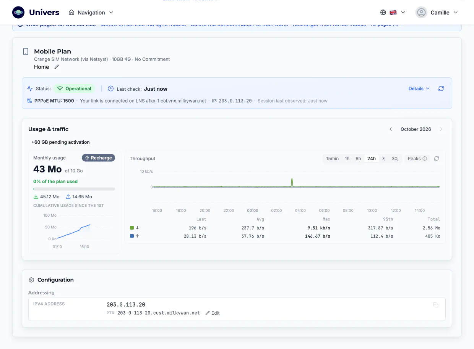
Task: Click the home icon beside Navigation
Action: [71, 13]
